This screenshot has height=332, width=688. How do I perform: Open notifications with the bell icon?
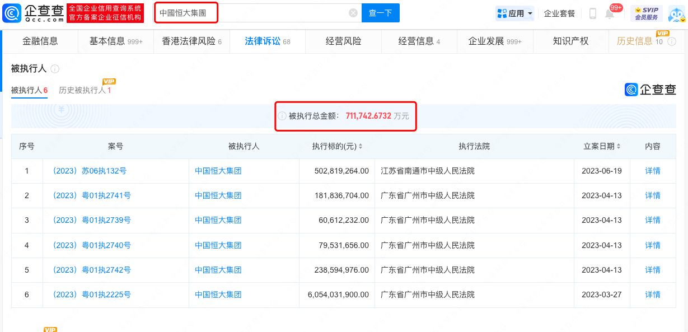(x=610, y=13)
